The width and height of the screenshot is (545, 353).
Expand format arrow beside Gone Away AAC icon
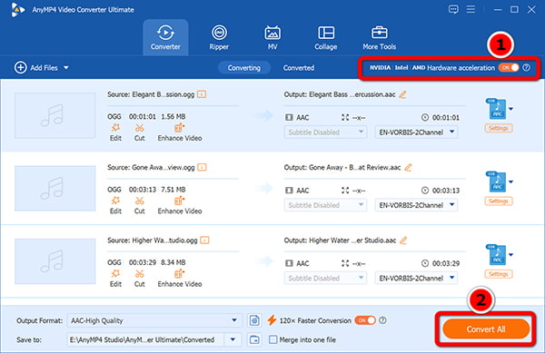point(510,181)
